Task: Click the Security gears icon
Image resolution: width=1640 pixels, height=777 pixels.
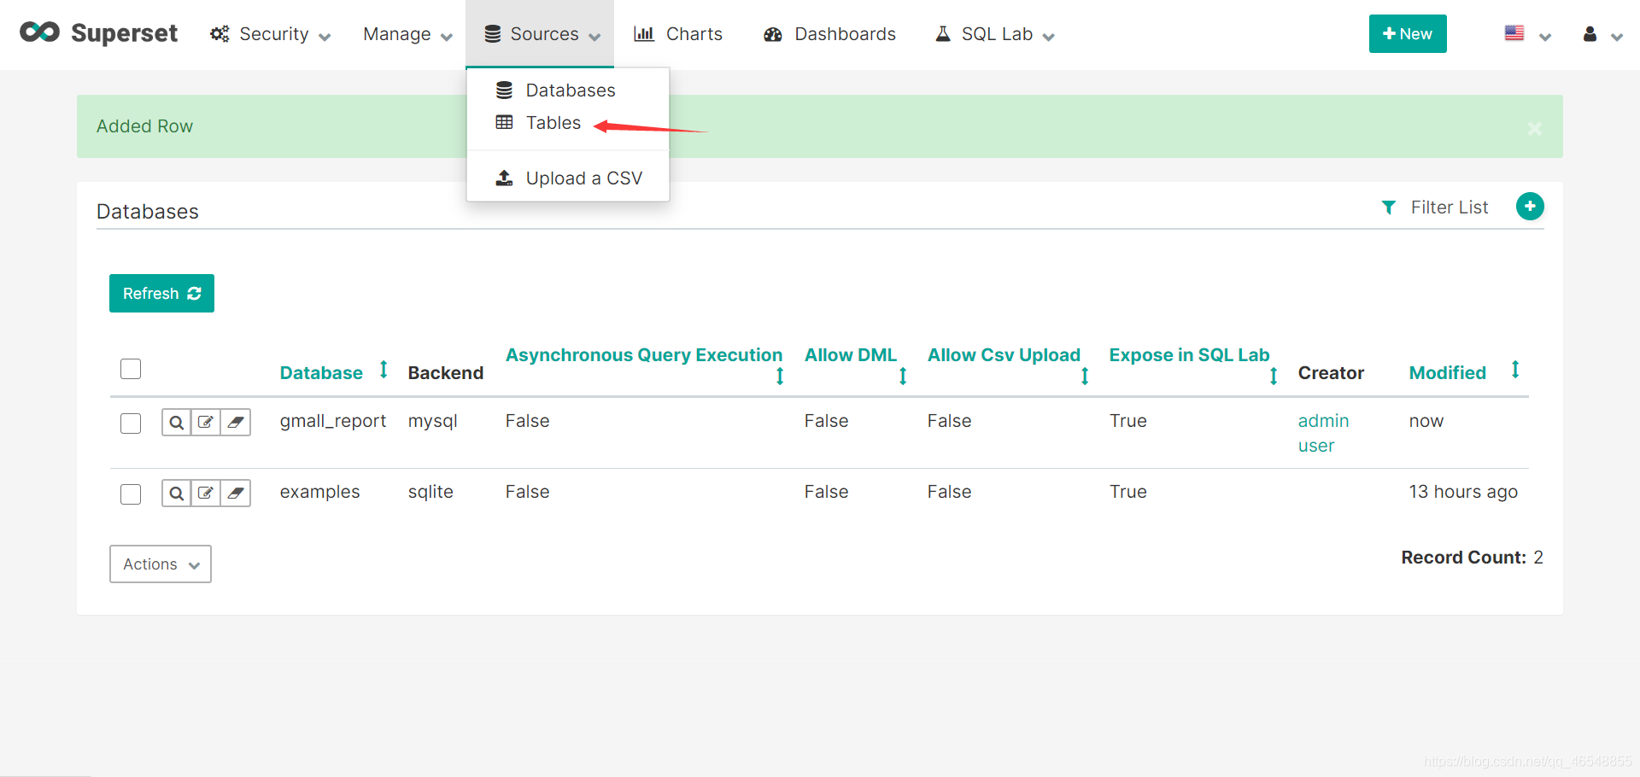Action: 220,34
